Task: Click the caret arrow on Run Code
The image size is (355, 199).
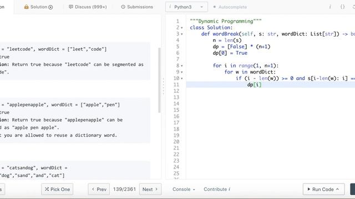Action: 338,189
